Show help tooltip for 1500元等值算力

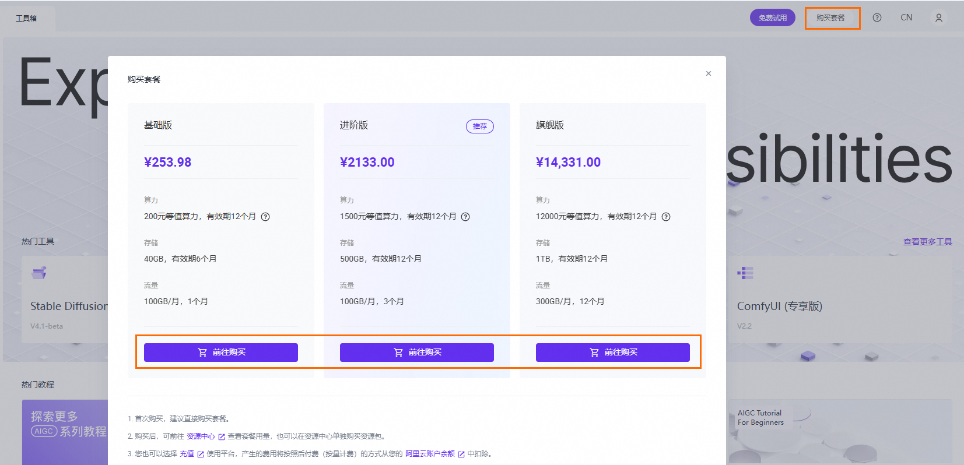[x=465, y=217]
